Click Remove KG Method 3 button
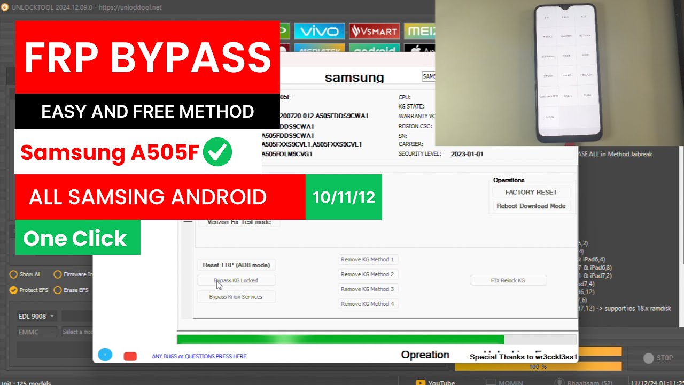This screenshot has height=385, width=684. [x=367, y=289]
